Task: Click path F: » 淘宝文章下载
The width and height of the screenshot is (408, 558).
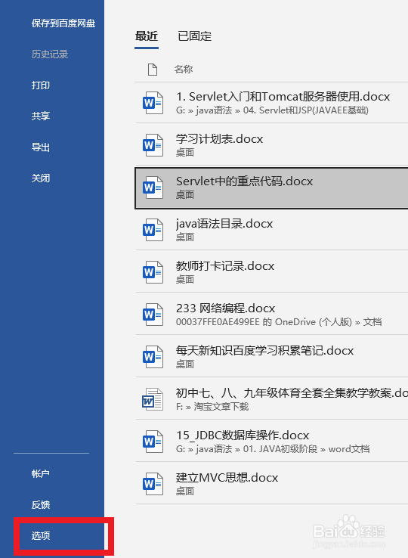Action: tap(212, 406)
